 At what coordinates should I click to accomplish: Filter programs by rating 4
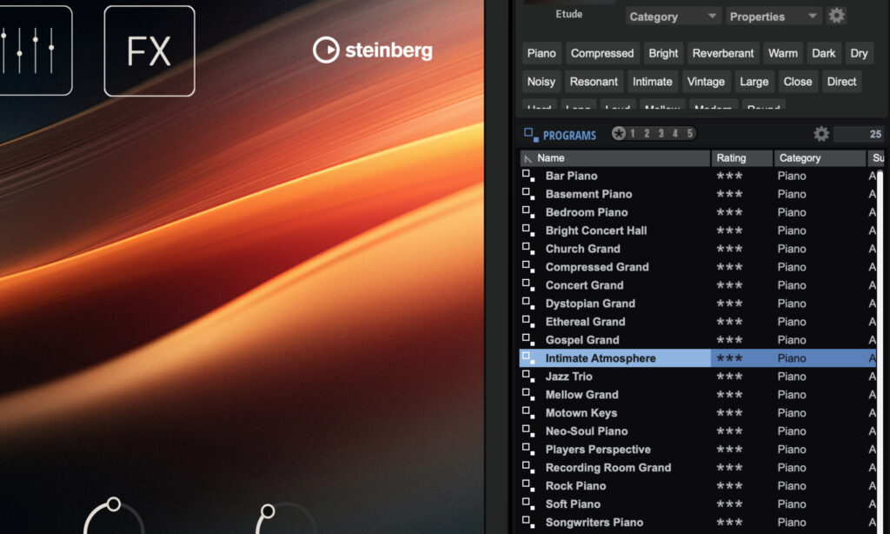pyautogui.click(x=674, y=134)
